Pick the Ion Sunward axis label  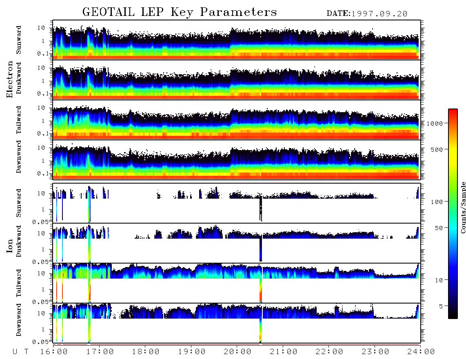click(x=19, y=203)
